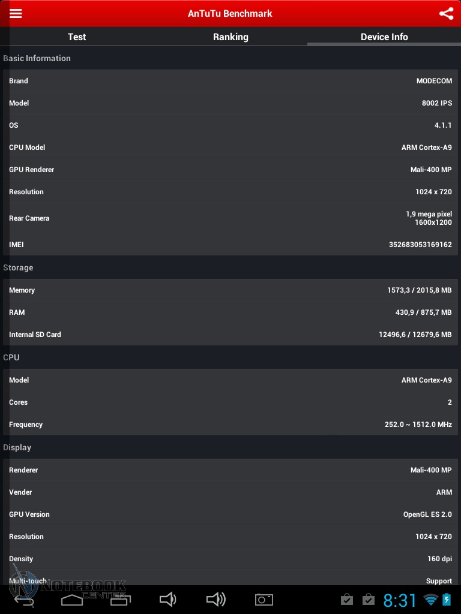Viewport: 461px width, 614px height.
Task: Select the Device Info tab
Action: tap(384, 37)
